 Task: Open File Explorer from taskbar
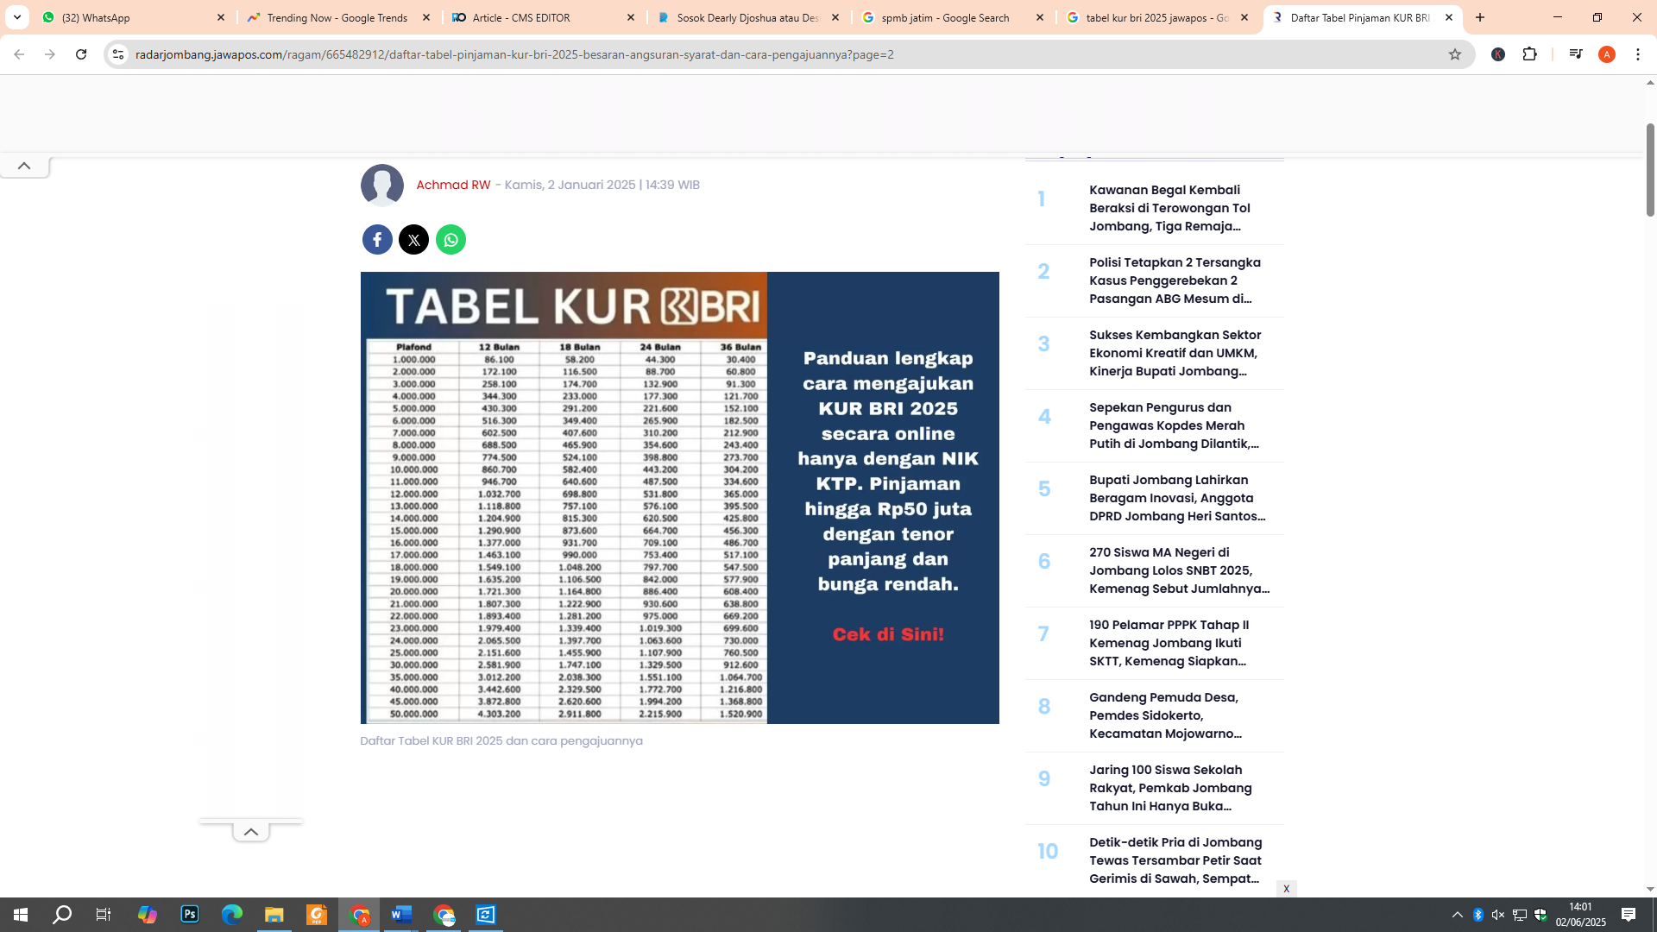pyautogui.click(x=274, y=915)
